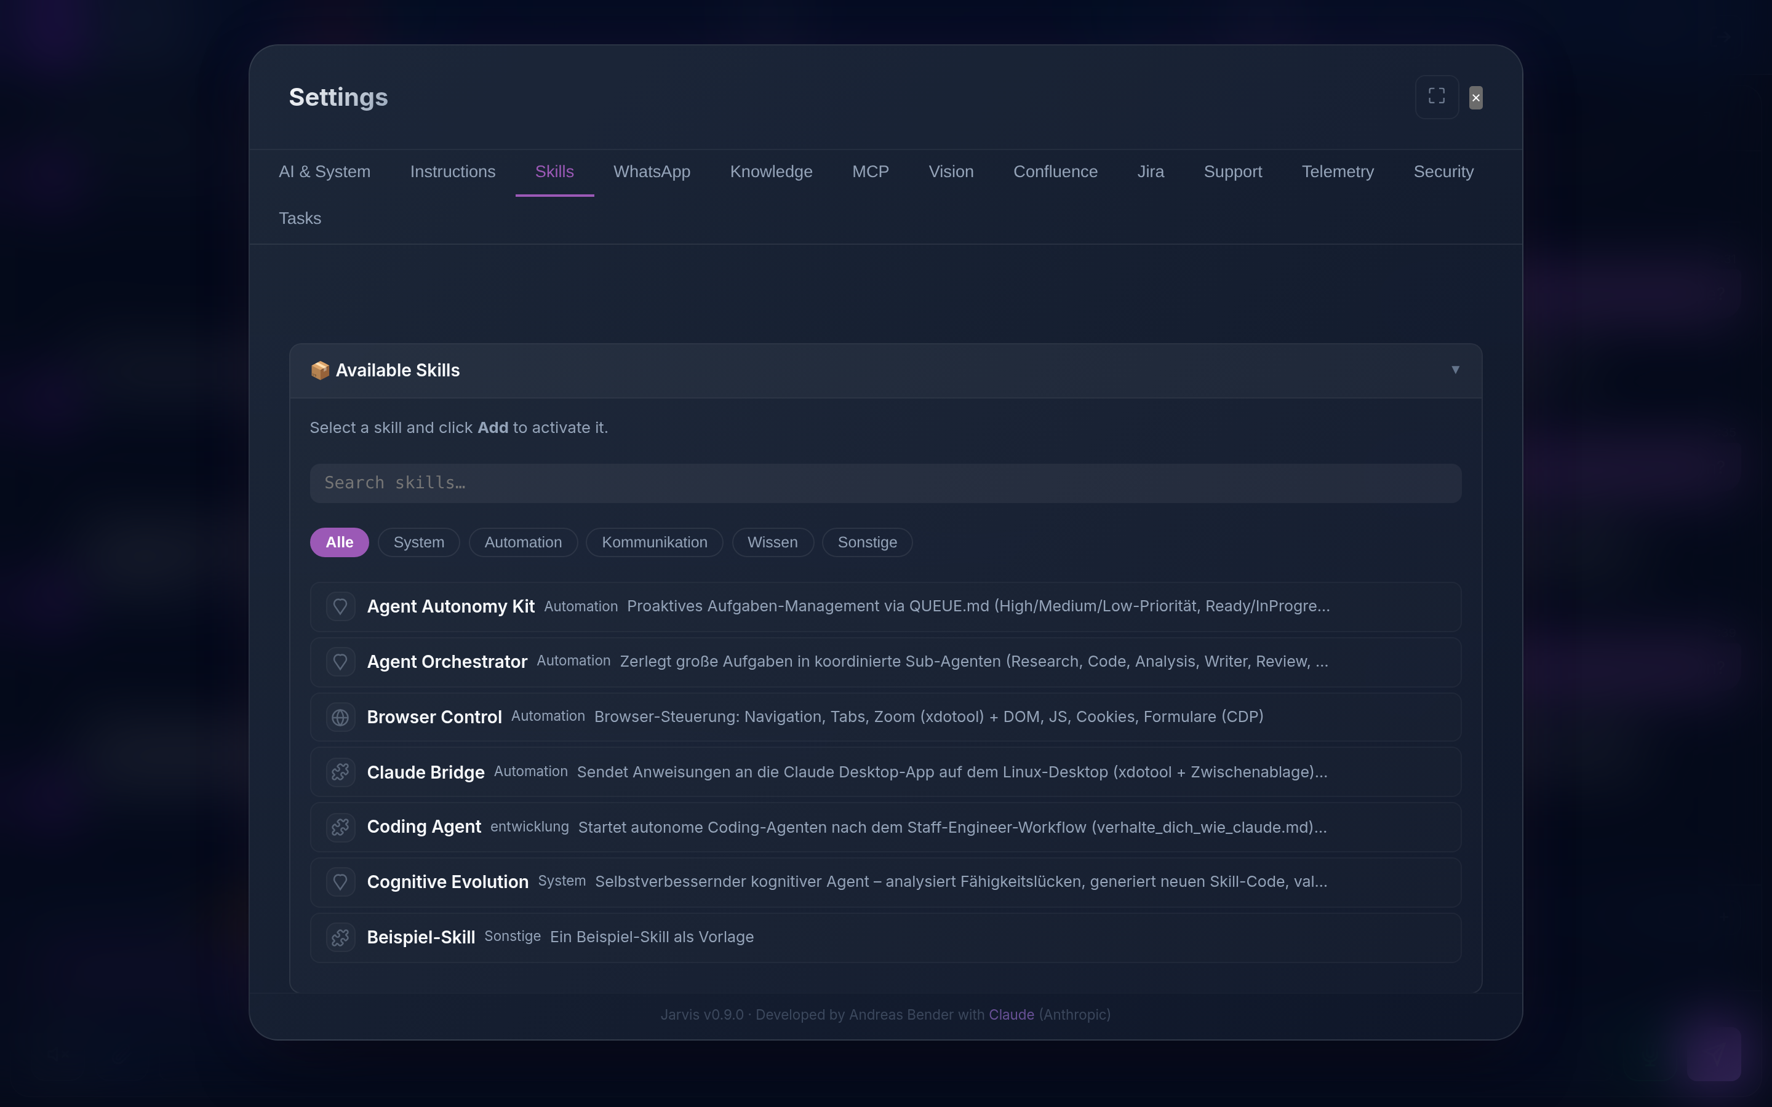1772x1107 pixels.
Task: Filter skills by Automation category
Action: click(523, 542)
